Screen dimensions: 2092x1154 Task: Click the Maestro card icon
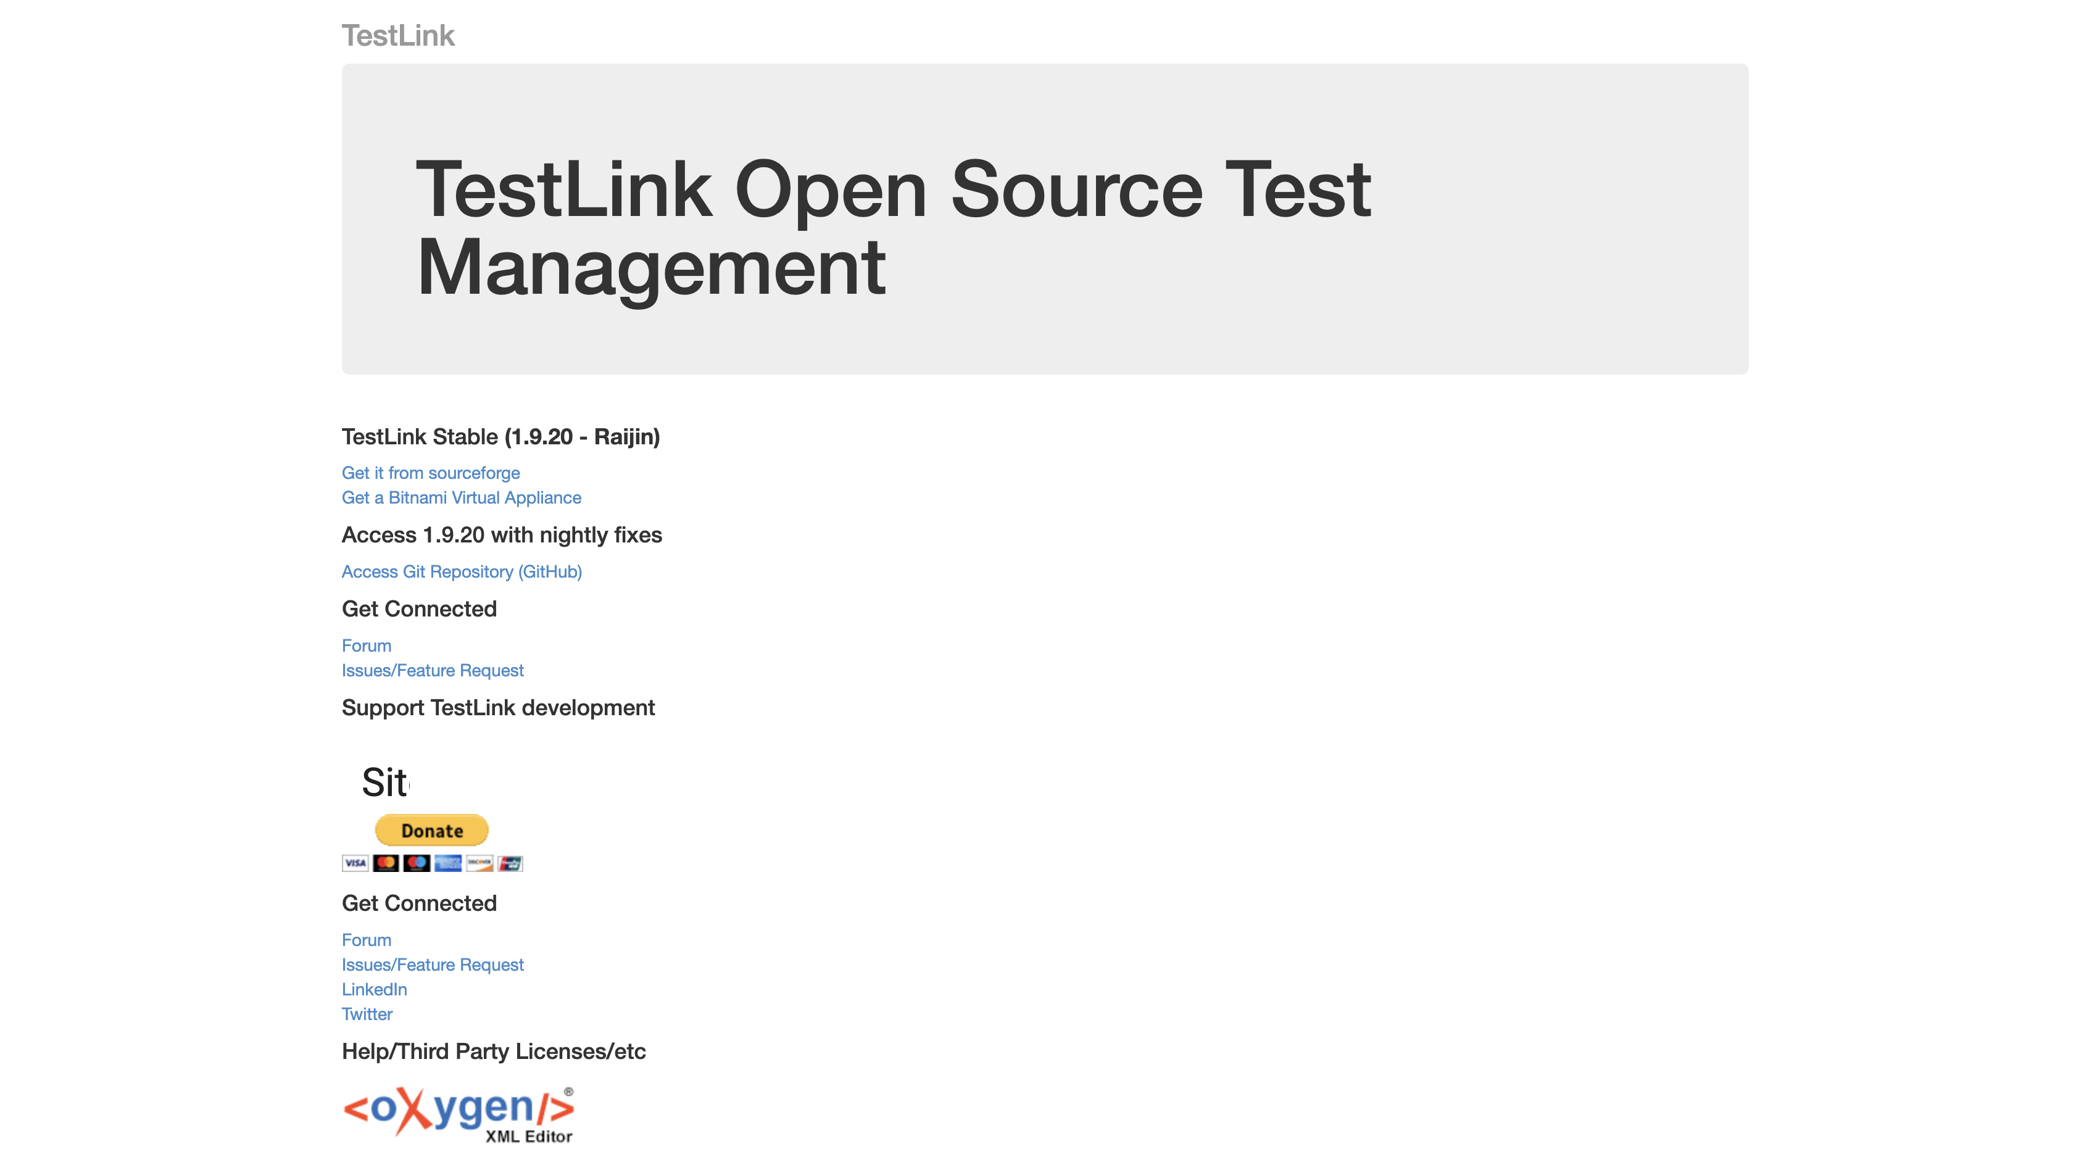[x=417, y=864]
